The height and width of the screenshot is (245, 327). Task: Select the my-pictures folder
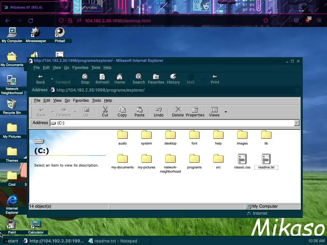pos(146,162)
